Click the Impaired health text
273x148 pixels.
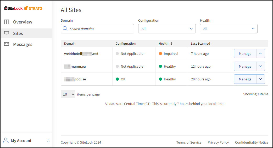[x=171, y=54]
